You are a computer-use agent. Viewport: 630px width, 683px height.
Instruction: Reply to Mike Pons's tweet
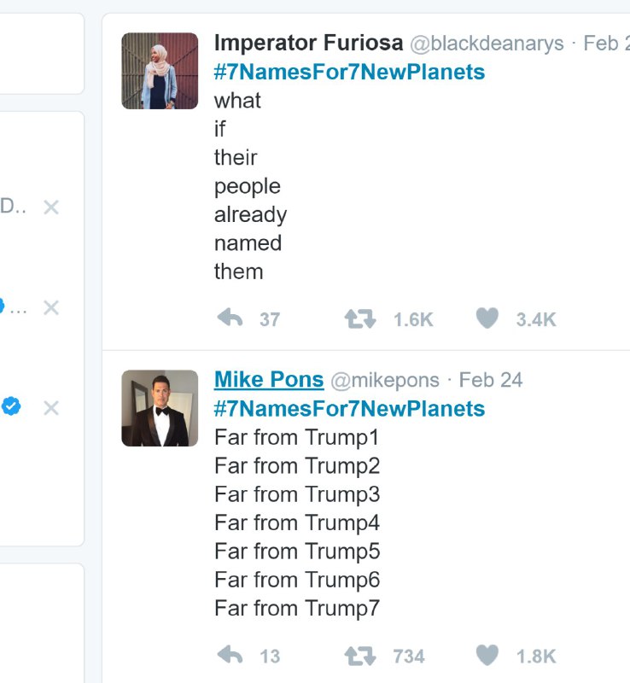230,656
